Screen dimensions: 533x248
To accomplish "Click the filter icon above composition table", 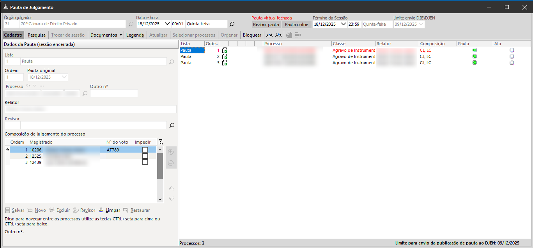I will (161, 142).
